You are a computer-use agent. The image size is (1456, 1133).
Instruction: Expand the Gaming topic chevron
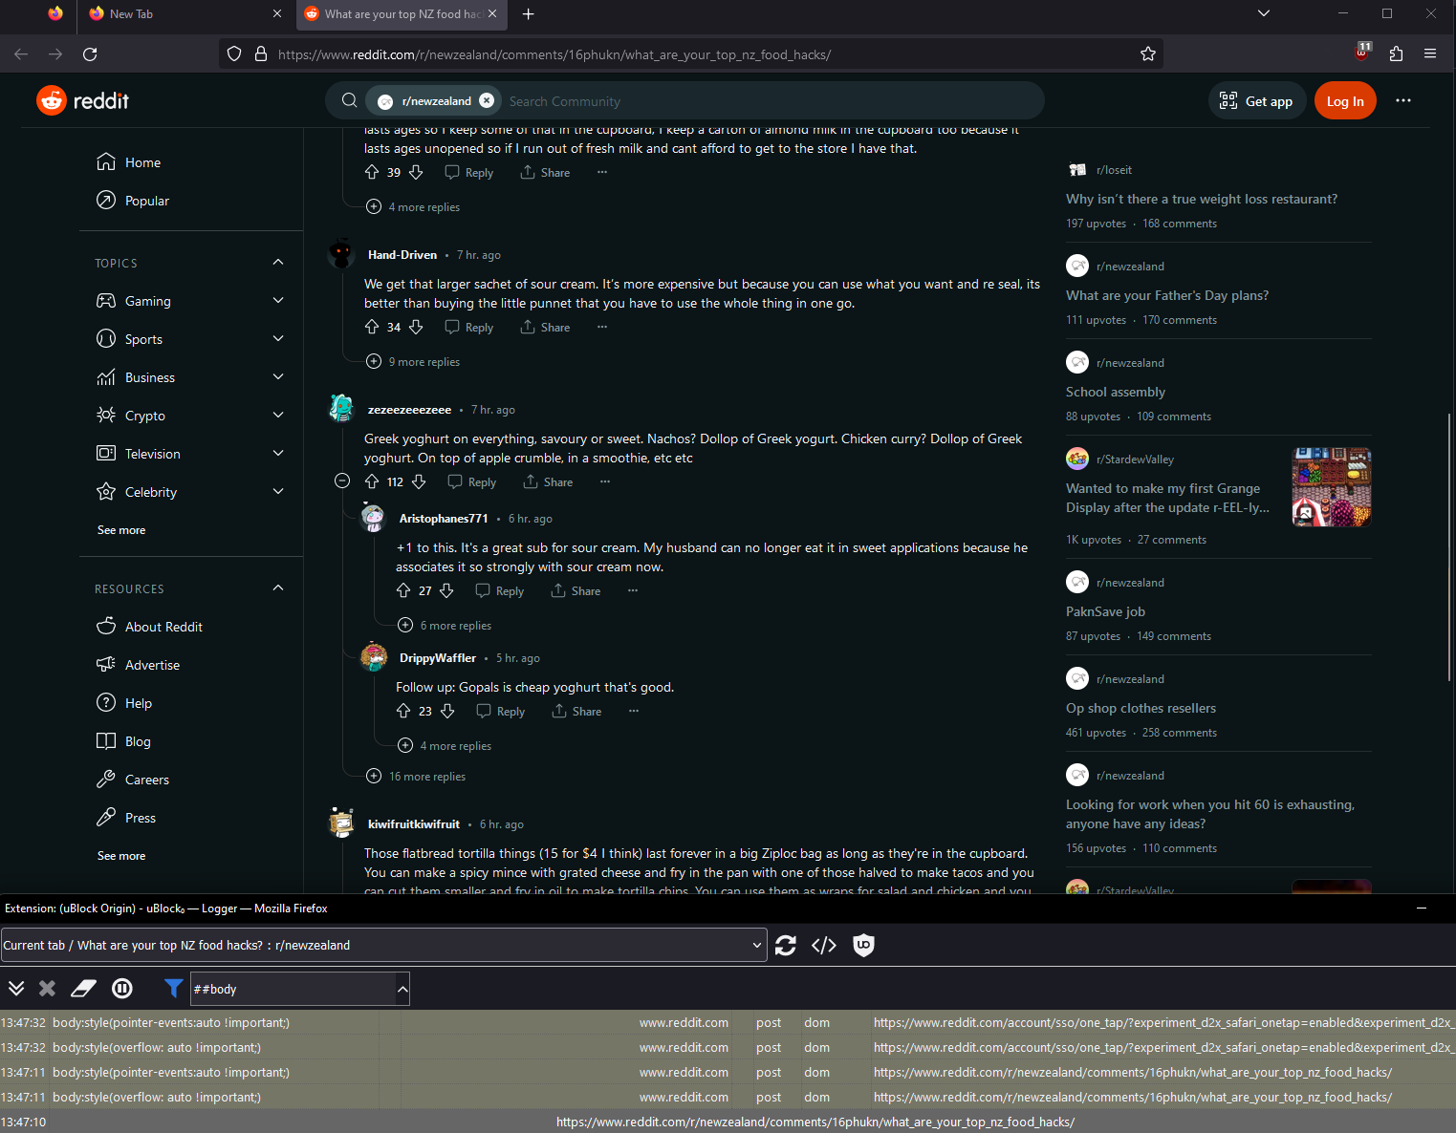[x=277, y=300]
